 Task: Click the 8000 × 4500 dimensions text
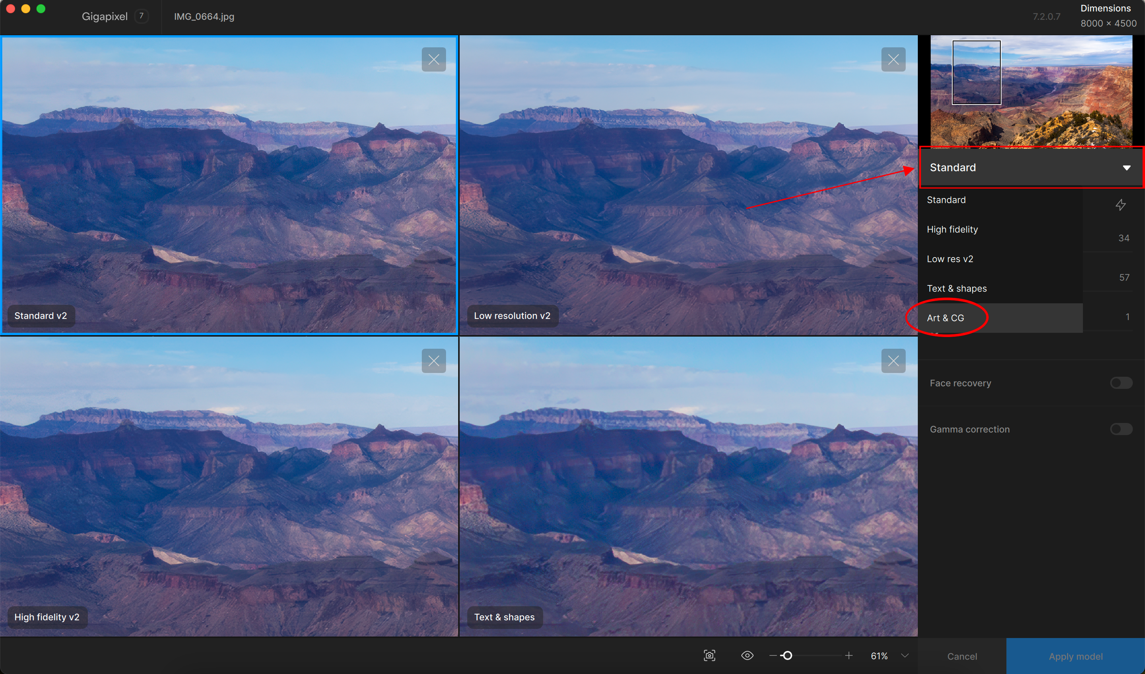[x=1108, y=23]
